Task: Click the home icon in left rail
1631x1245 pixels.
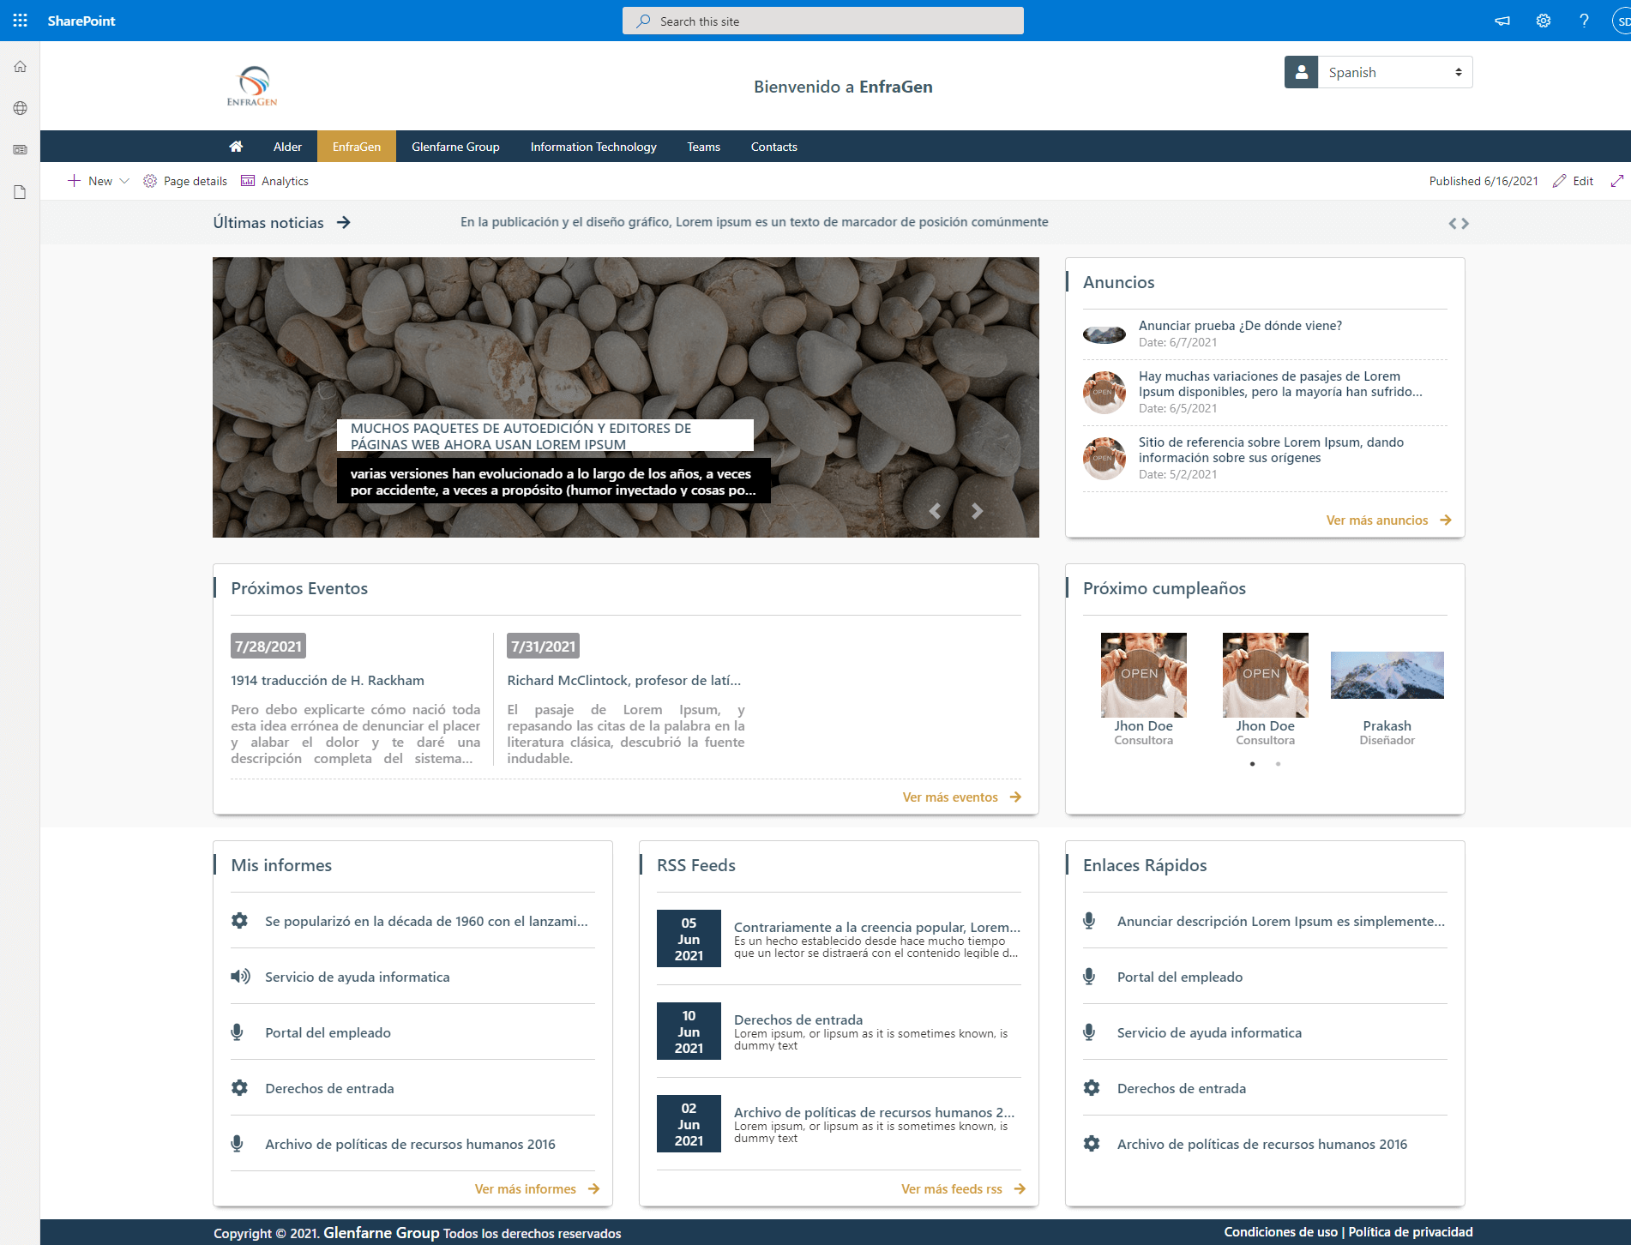Action: coord(20,67)
